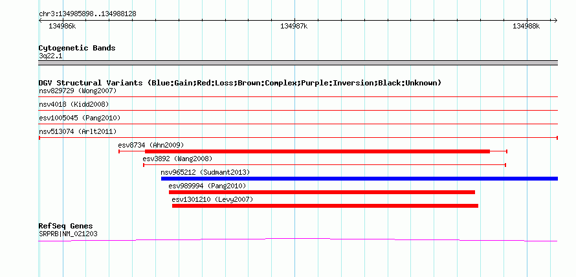Select the magenta SRPRB gene track line
The height and width of the screenshot is (277, 576).
tap(298, 240)
